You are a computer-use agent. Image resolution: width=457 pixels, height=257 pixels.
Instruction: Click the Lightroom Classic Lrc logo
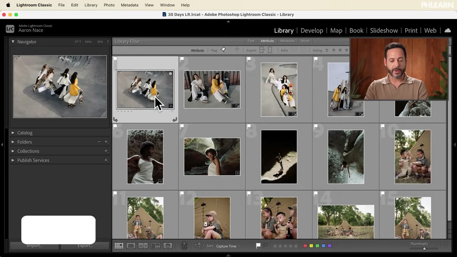click(x=10, y=29)
